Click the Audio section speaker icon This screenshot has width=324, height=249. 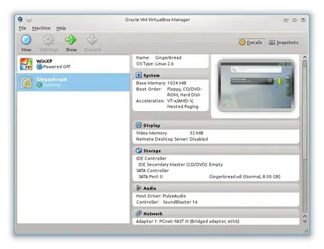(139, 188)
